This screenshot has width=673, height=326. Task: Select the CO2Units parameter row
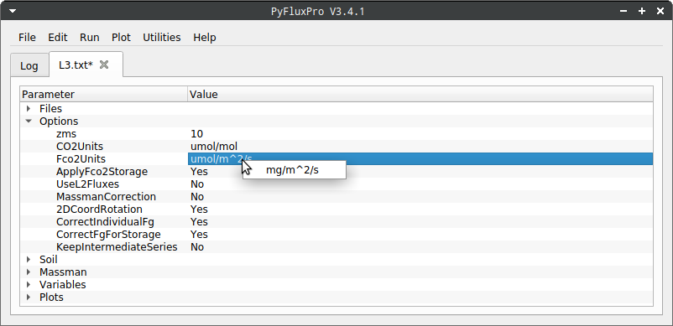coord(336,147)
